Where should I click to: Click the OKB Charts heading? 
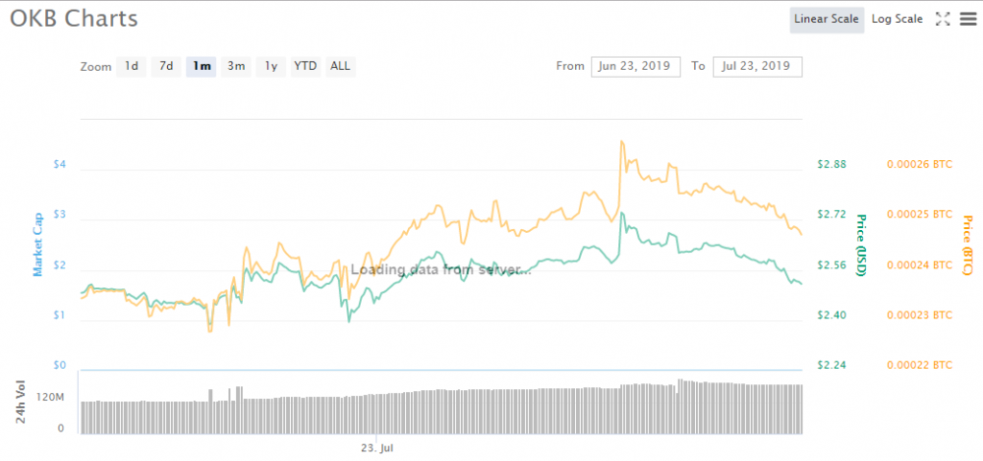[x=73, y=19]
